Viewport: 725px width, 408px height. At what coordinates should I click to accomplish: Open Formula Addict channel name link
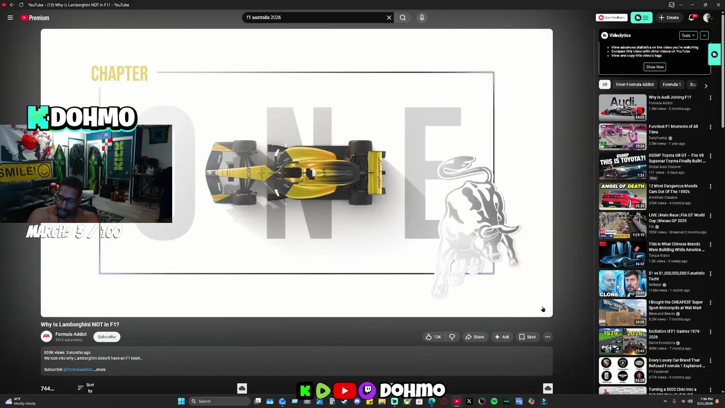coord(71,334)
